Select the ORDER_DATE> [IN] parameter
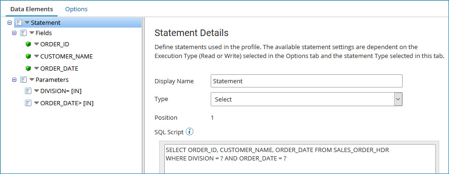 (x=67, y=103)
